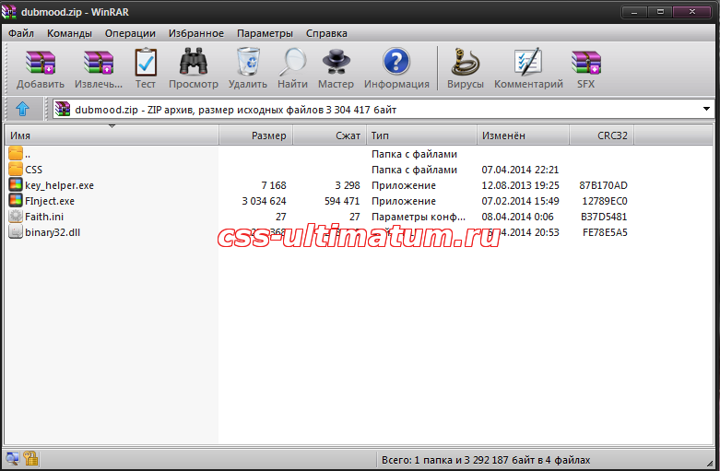
Task: Click CRC value 87B170AD
Action: pyautogui.click(x=603, y=185)
